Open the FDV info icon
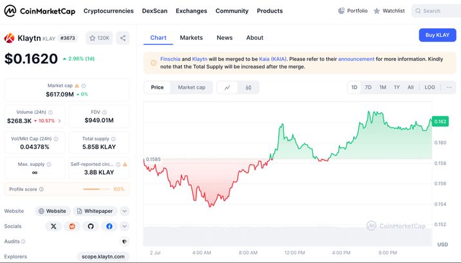 point(104,113)
